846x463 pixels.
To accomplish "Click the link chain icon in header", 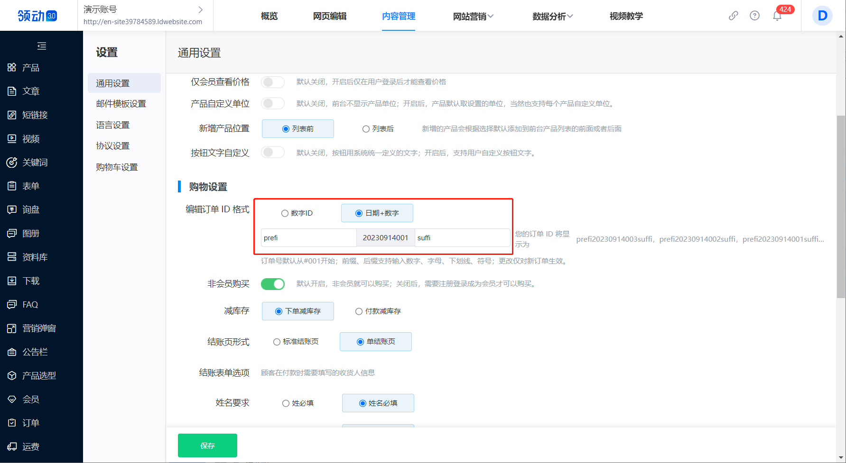I will coord(733,16).
